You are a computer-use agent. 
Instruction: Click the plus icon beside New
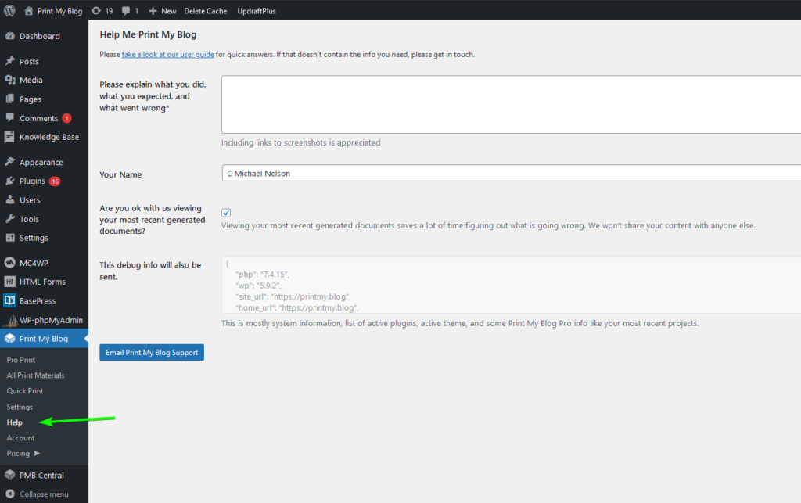click(x=153, y=11)
